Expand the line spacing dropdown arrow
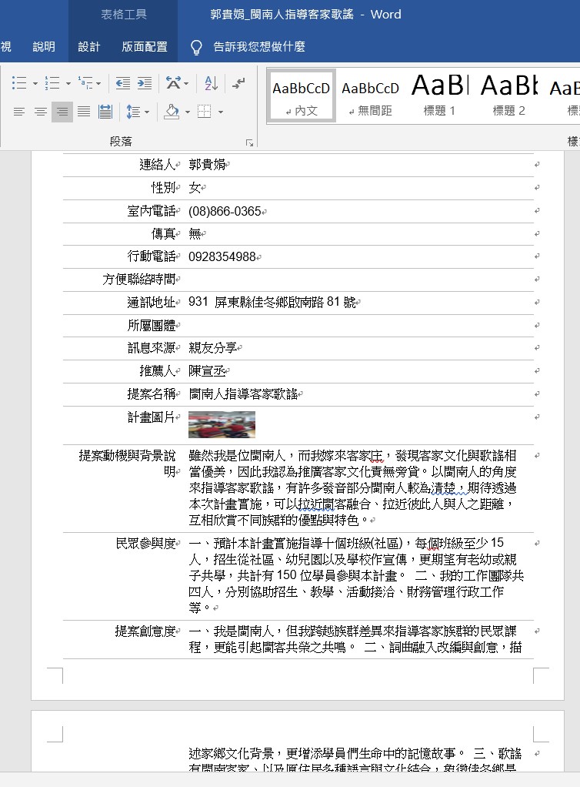 tap(147, 112)
